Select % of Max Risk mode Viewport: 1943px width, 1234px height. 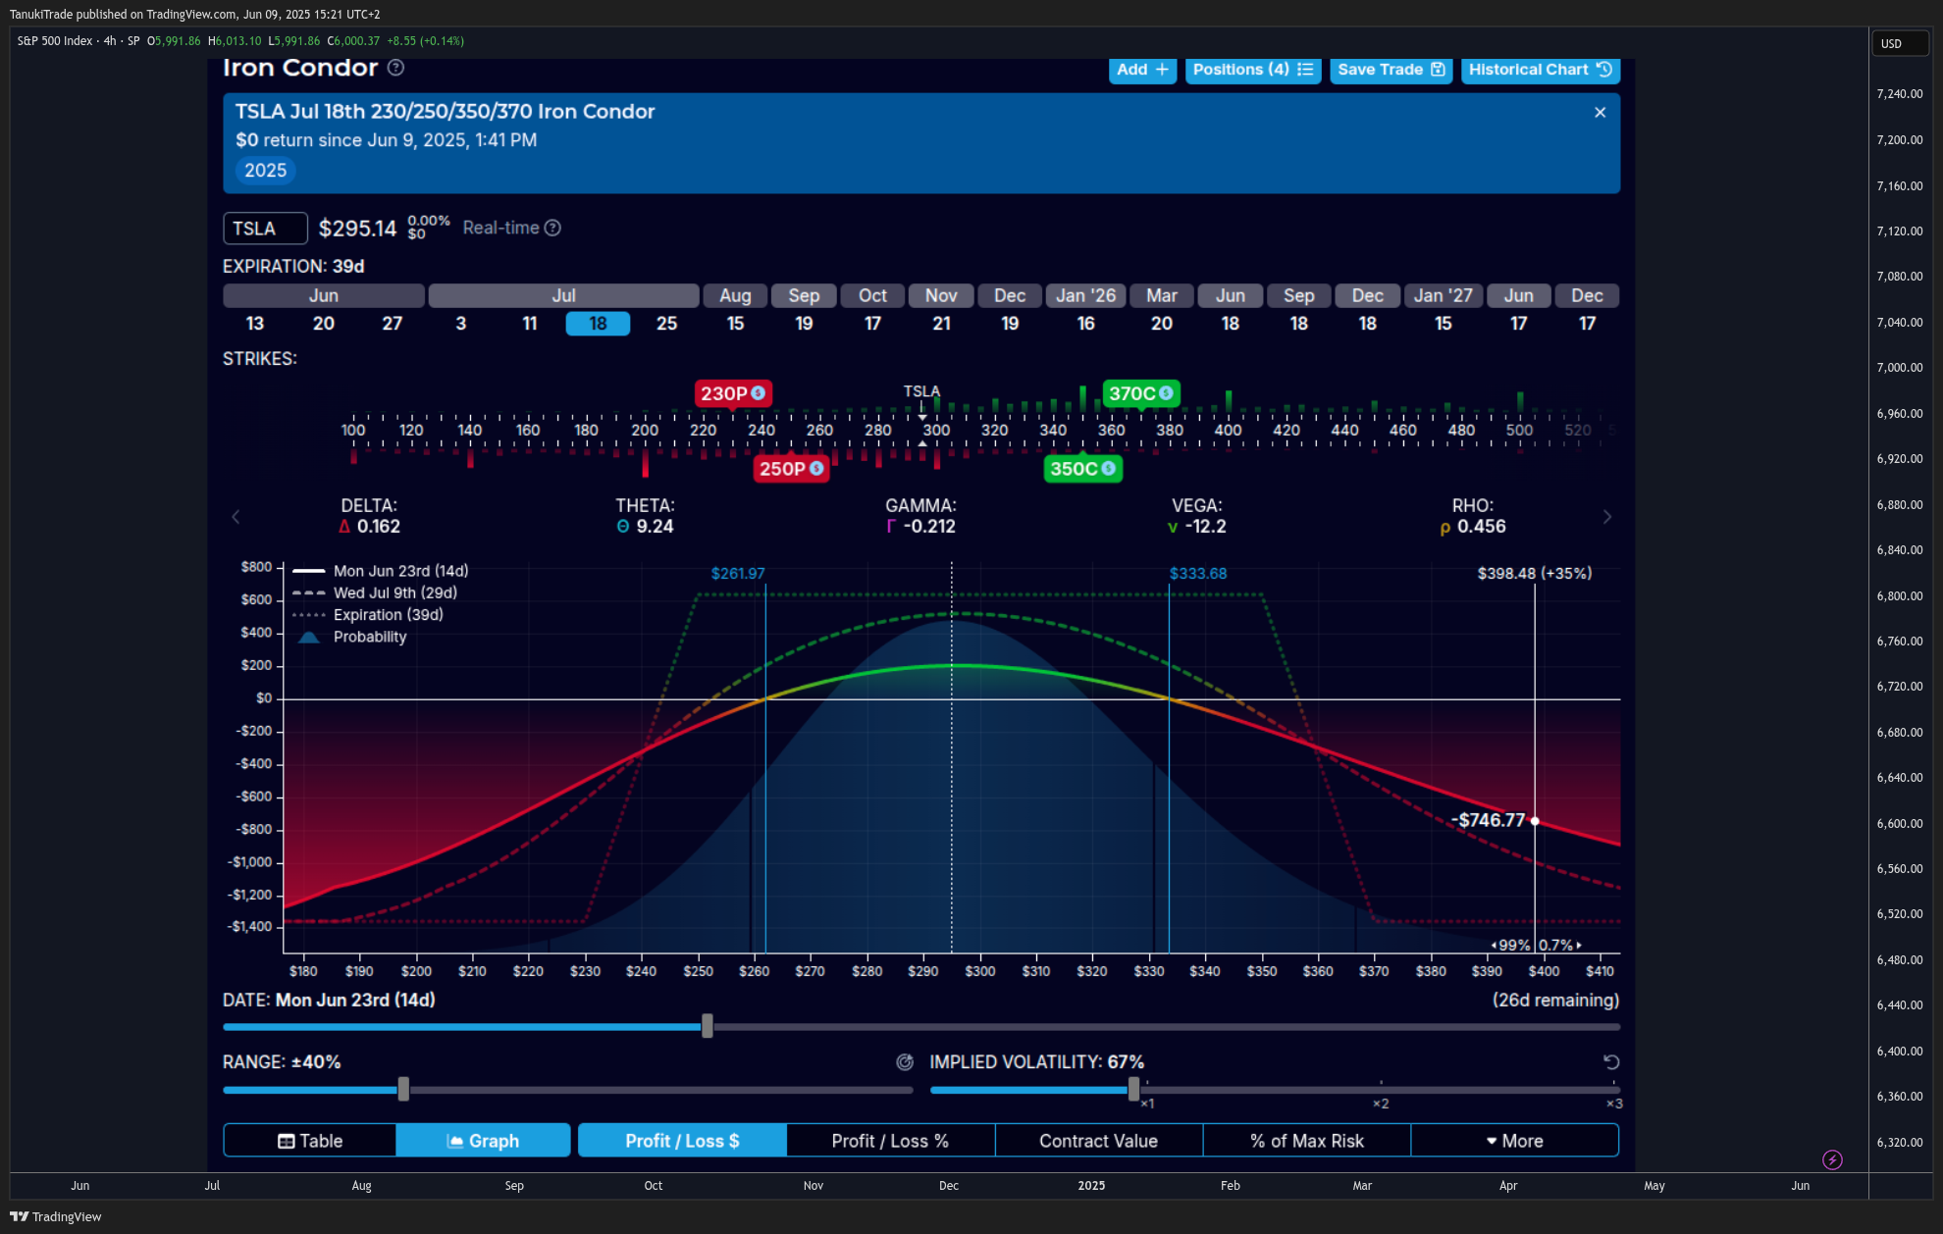click(1307, 1141)
